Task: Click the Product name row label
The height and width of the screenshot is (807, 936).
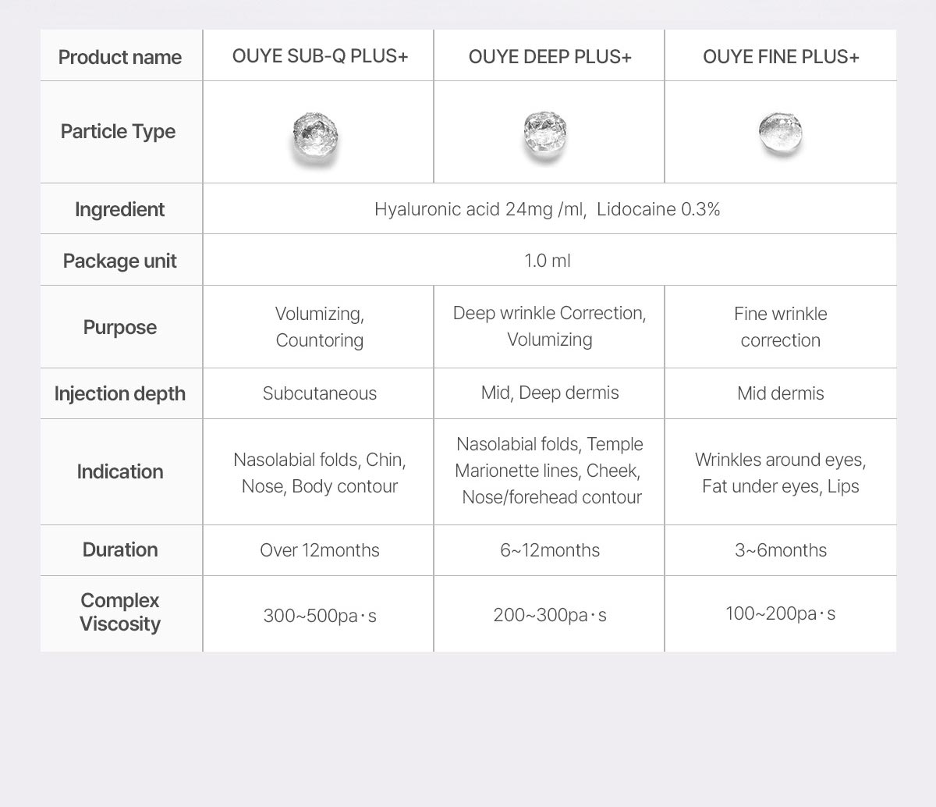Action: (x=120, y=57)
